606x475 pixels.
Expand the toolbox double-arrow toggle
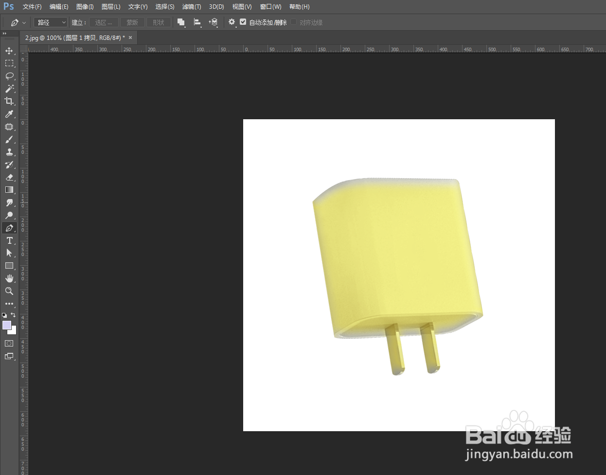[4, 34]
